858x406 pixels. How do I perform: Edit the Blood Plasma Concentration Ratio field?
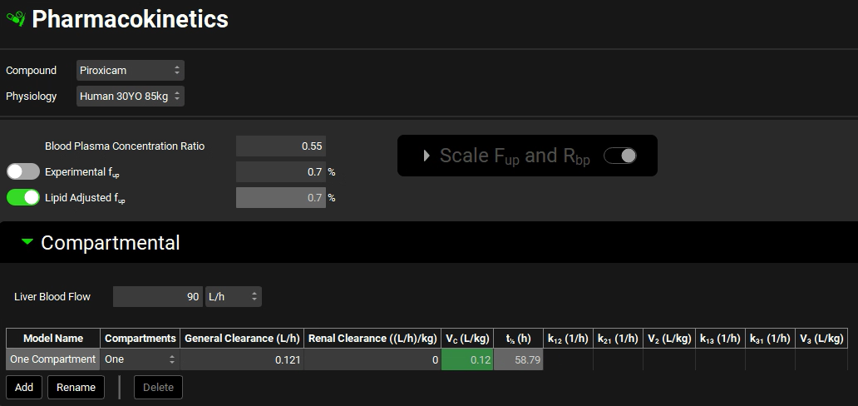click(281, 146)
